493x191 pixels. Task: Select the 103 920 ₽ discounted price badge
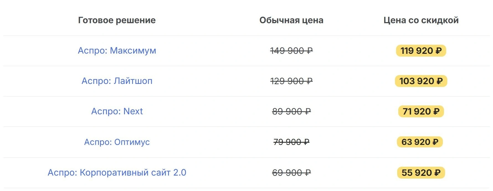(x=421, y=81)
